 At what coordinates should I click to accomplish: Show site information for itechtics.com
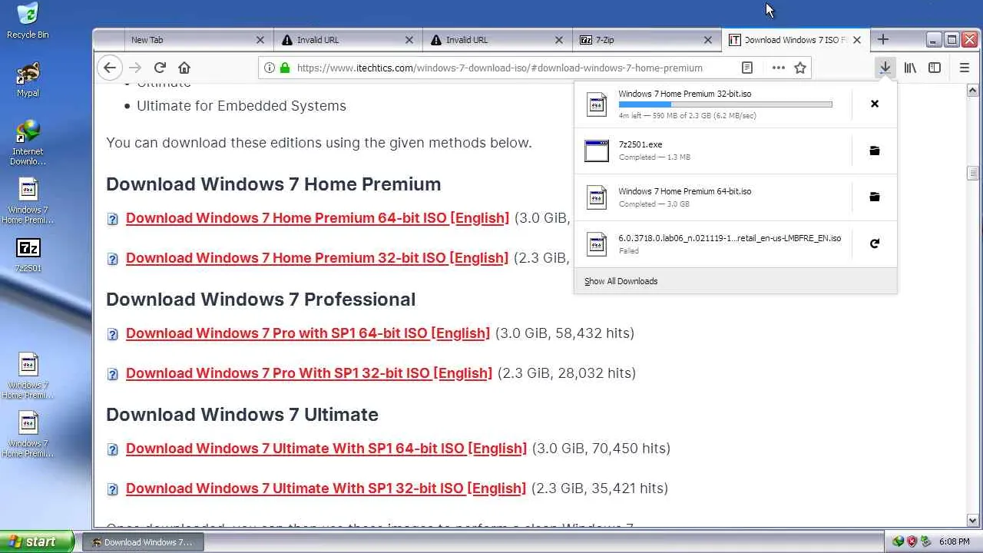click(x=270, y=68)
